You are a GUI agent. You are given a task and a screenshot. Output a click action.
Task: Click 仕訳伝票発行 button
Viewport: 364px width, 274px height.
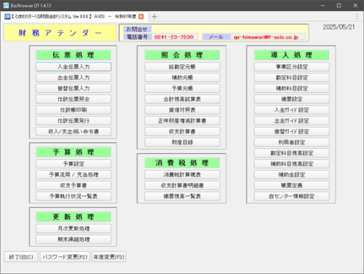coord(74,121)
